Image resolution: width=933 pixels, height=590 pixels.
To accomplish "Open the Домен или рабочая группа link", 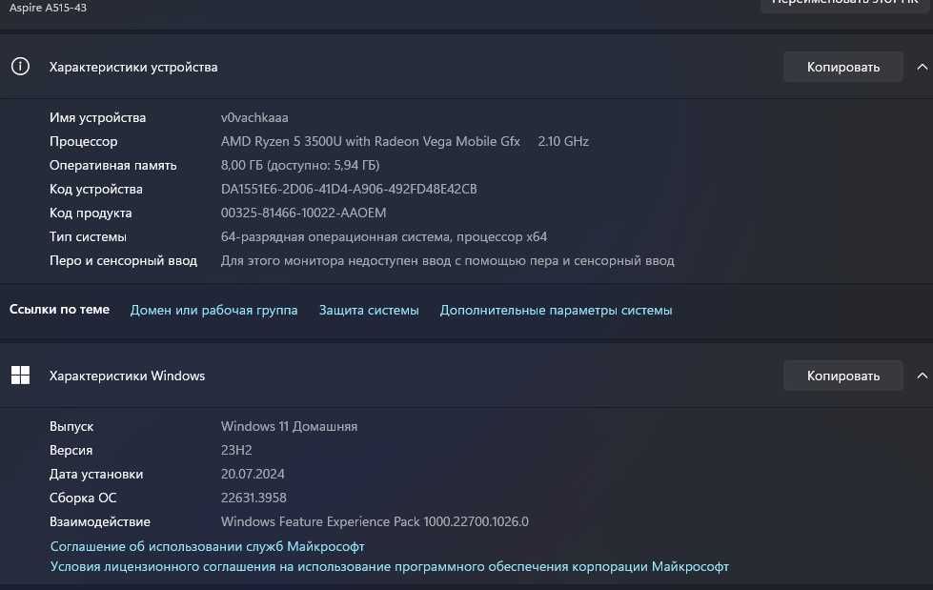I will [213, 310].
